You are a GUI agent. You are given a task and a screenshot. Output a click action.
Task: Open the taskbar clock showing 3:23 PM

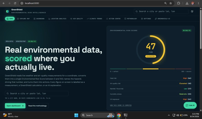(x=194, y=115)
